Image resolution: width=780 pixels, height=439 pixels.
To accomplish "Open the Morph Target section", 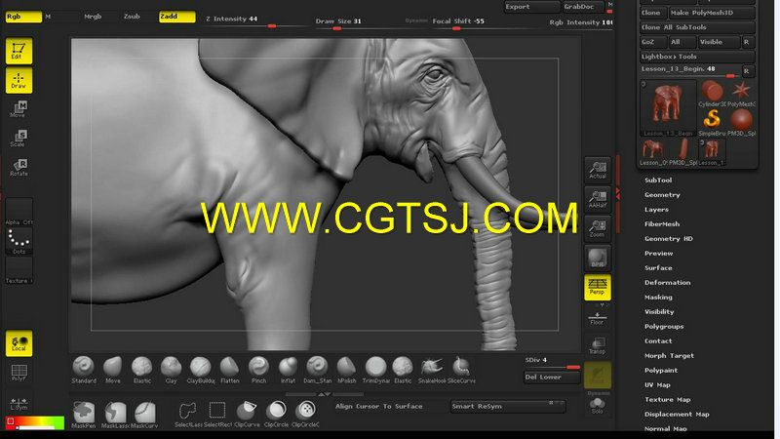I will point(669,356).
